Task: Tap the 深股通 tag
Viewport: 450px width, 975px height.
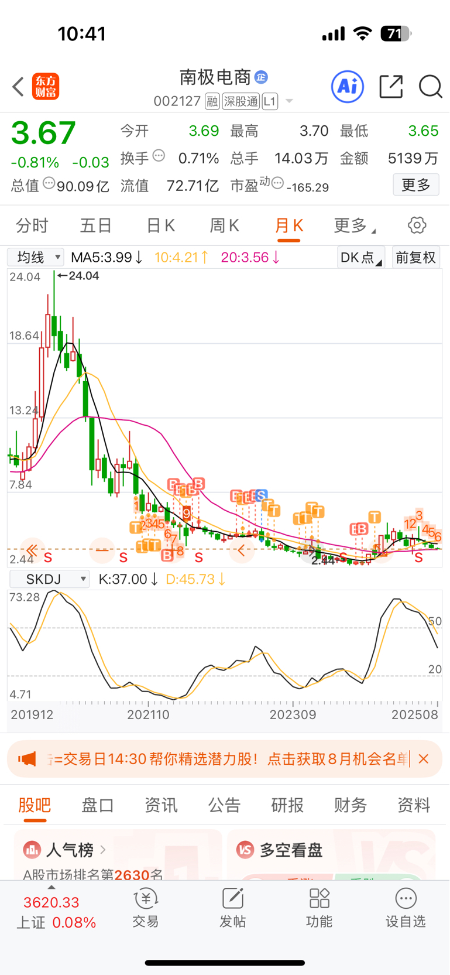Action: tap(241, 102)
